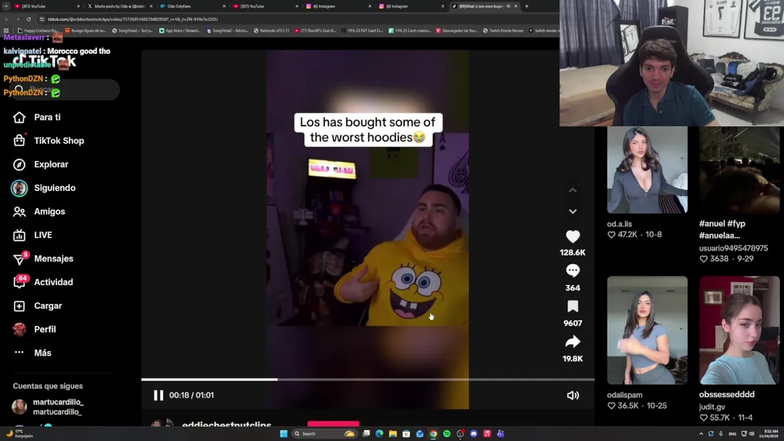Click the od.a.lis username

click(619, 224)
